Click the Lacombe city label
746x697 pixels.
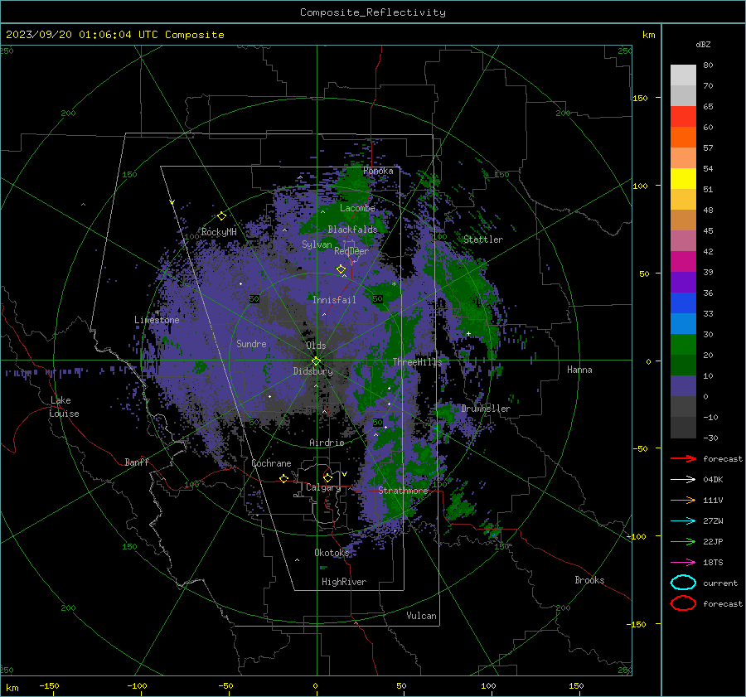(x=357, y=208)
